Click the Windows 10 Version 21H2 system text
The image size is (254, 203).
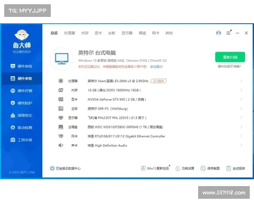tap(122, 60)
